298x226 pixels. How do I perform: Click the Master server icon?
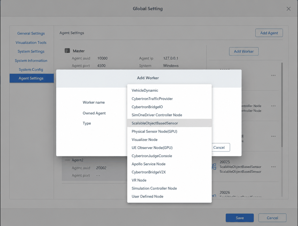click(x=67, y=51)
